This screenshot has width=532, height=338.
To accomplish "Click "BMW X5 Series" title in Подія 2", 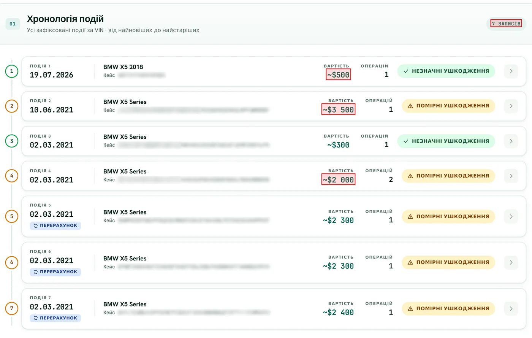I will coord(125,102).
